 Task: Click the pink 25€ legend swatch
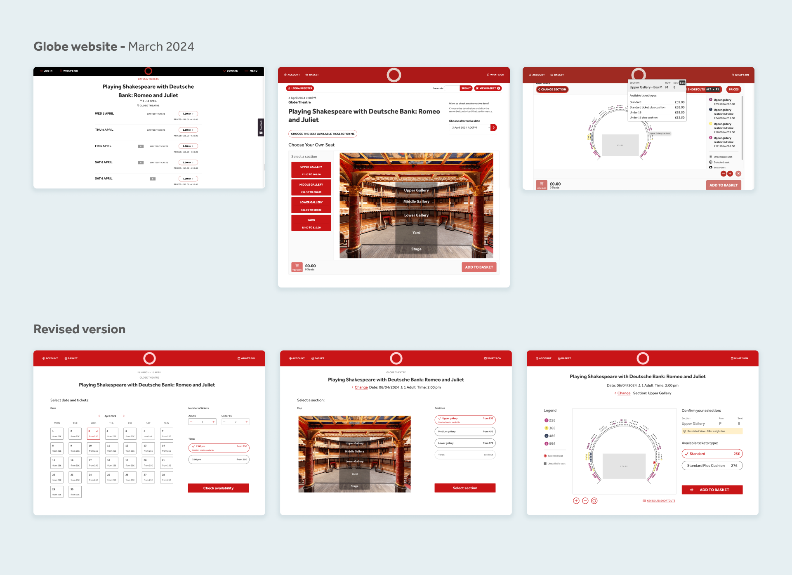coord(547,420)
